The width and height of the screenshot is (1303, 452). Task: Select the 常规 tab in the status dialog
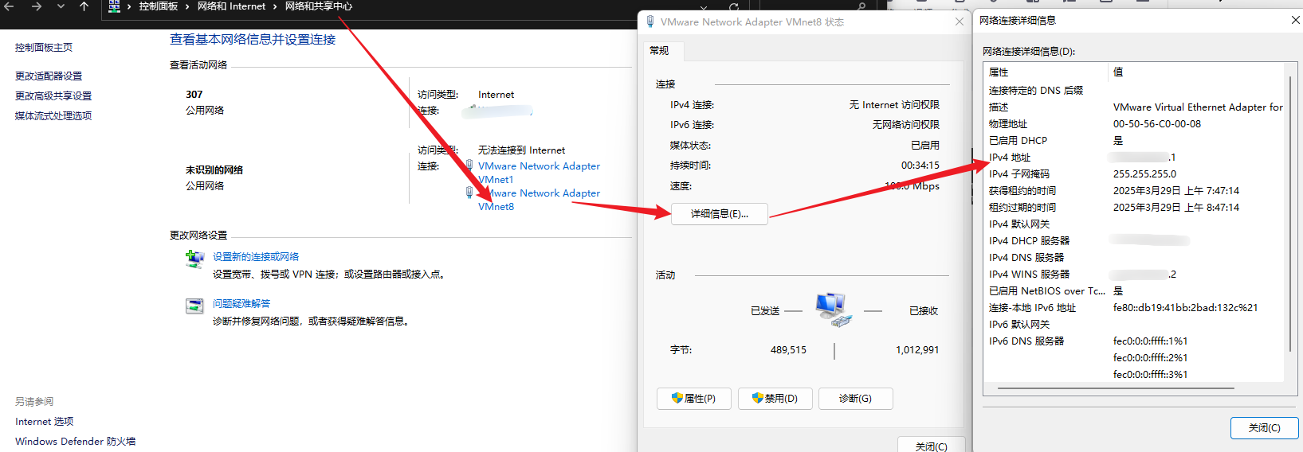(659, 51)
